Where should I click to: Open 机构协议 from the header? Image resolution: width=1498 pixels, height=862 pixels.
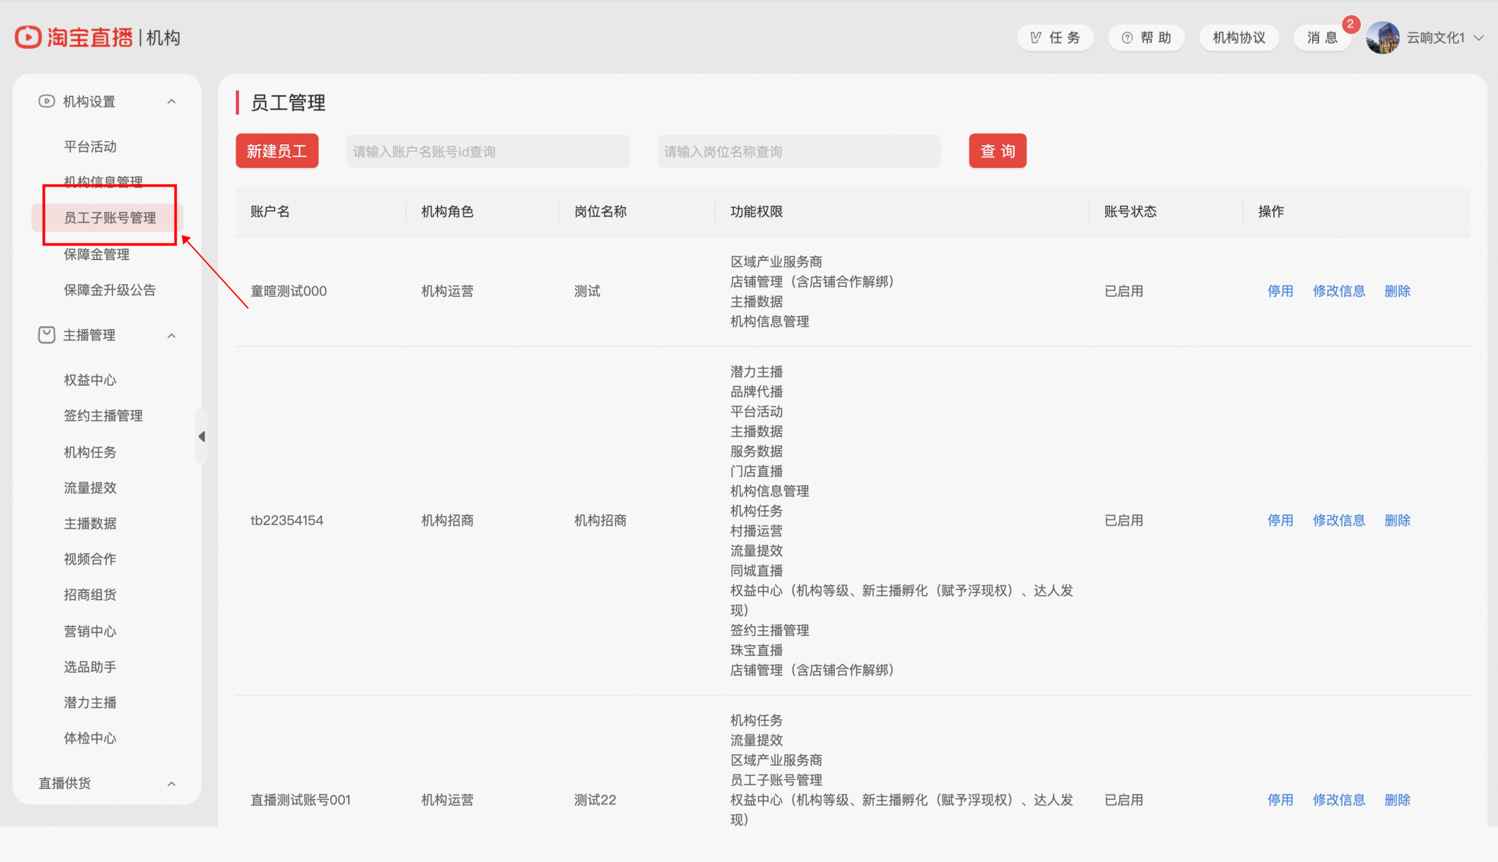click(x=1239, y=37)
